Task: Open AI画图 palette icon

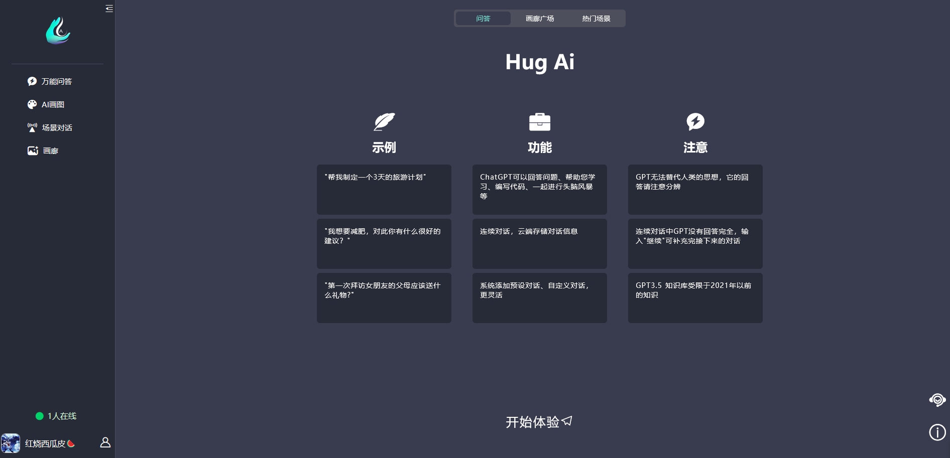Action: [x=32, y=104]
